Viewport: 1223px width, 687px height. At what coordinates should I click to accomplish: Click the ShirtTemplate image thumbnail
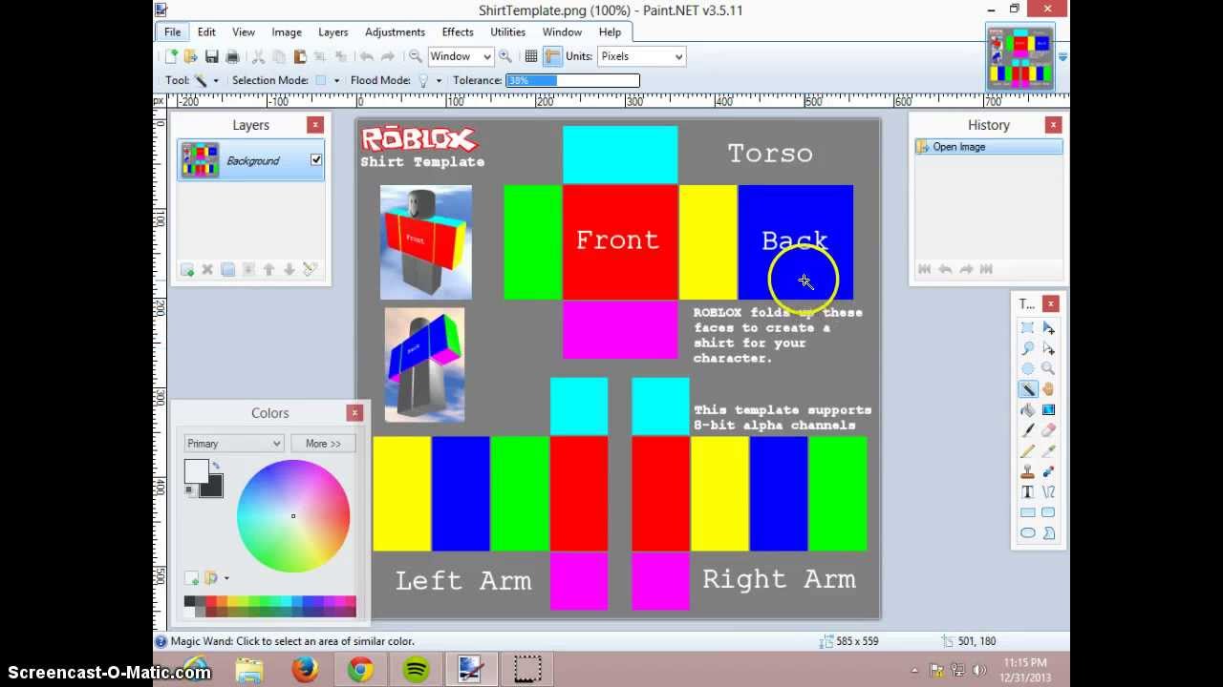1020,58
